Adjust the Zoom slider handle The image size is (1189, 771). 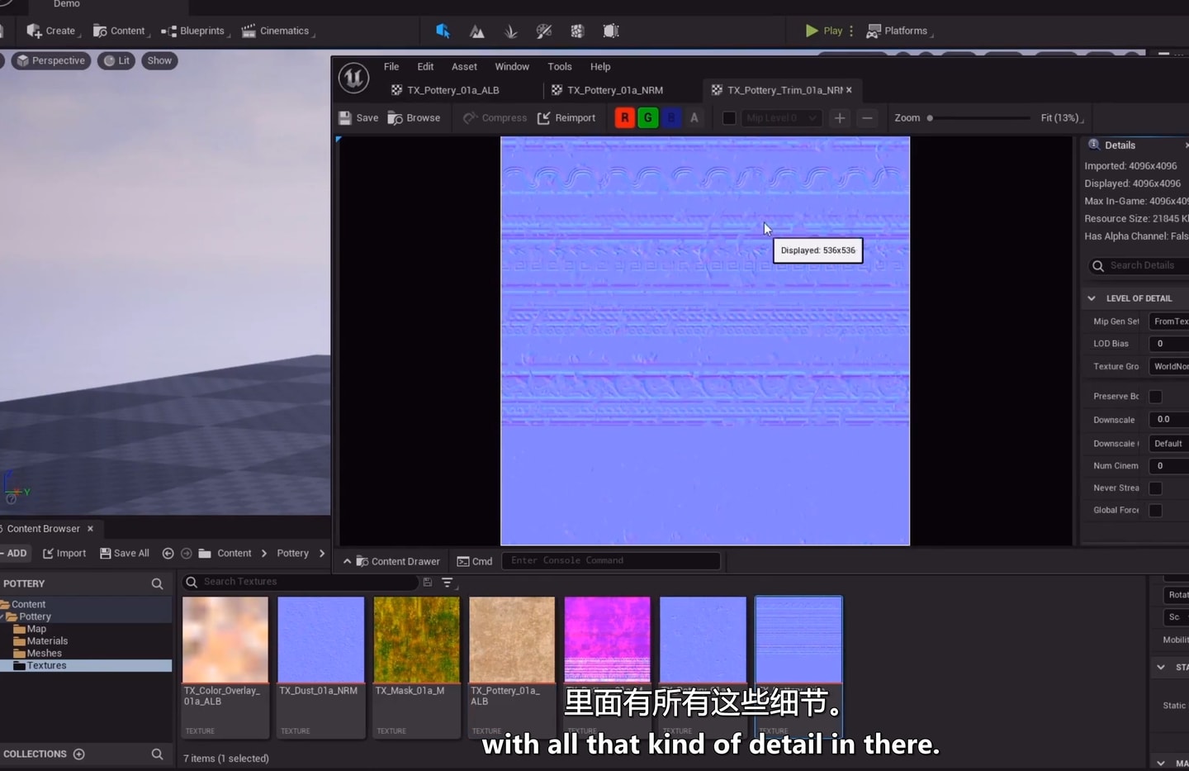(930, 118)
